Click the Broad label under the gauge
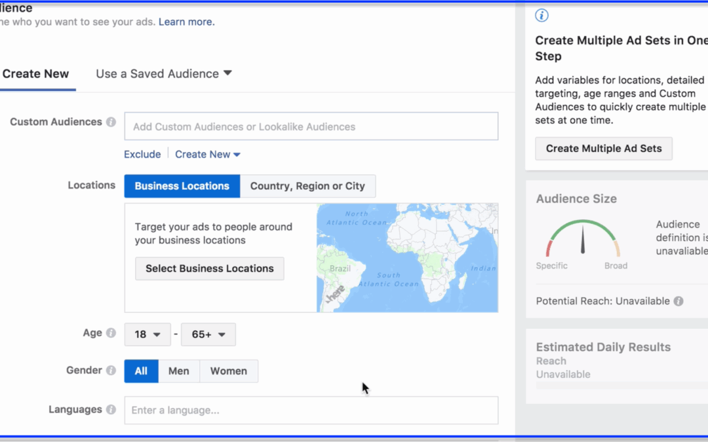Viewport: 708px width, 442px height. click(x=616, y=266)
